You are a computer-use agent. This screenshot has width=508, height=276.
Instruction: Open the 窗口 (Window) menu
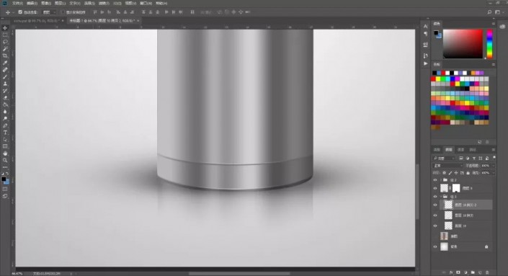click(146, 3)
